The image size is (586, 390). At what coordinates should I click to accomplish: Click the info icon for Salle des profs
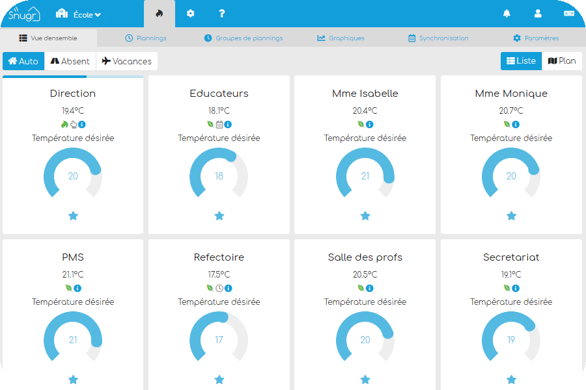[370, 288]
